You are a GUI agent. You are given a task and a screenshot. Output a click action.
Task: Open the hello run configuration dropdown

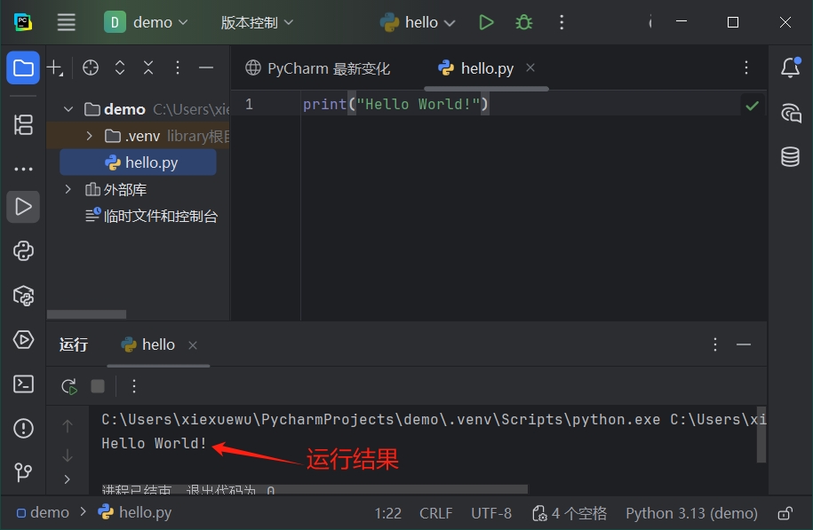(418, 22)
